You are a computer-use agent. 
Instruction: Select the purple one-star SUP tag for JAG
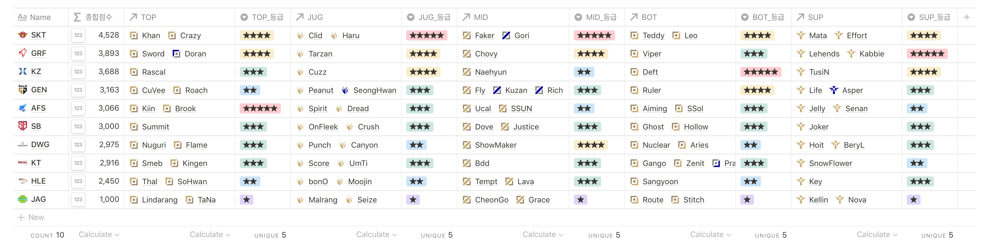click(913, 200)
